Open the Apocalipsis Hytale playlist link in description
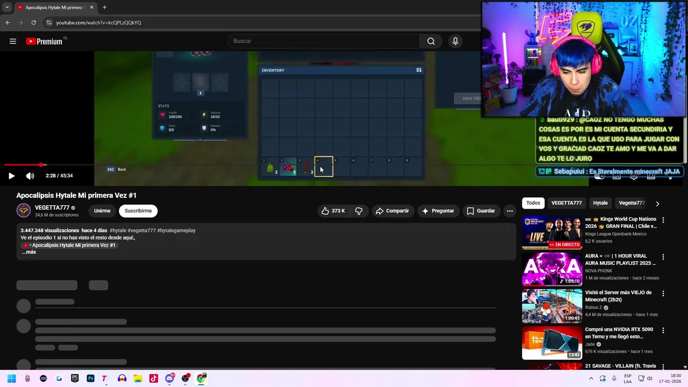The height and width of the screenshot is (387, 688). pos(69,245)
